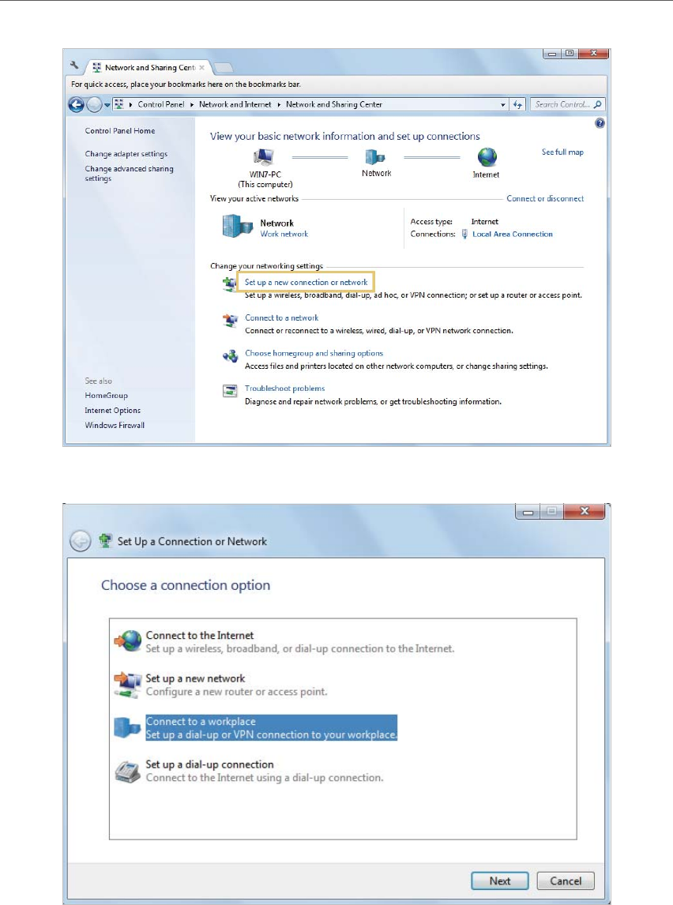Click the magnifier icon in the search box
Screen dimensions: 673x905
pos(597,104)
